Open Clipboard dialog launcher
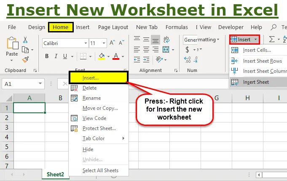Viewport: 287px width, 181px height. [35, 71]
